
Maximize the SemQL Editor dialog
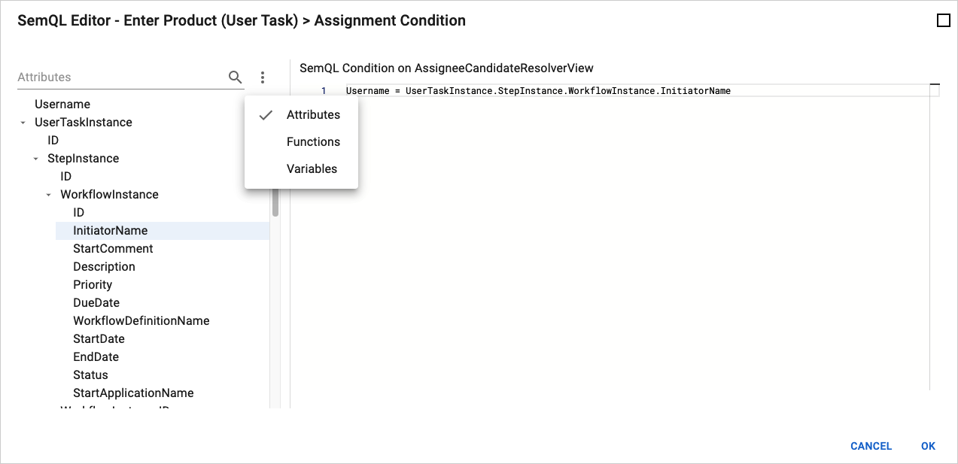pyautogui.click(x=944, y=20)
